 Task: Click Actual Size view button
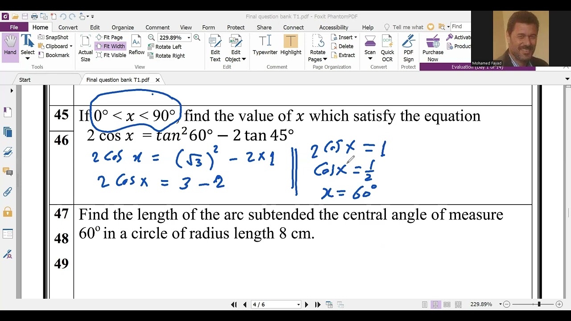[85, 48]
